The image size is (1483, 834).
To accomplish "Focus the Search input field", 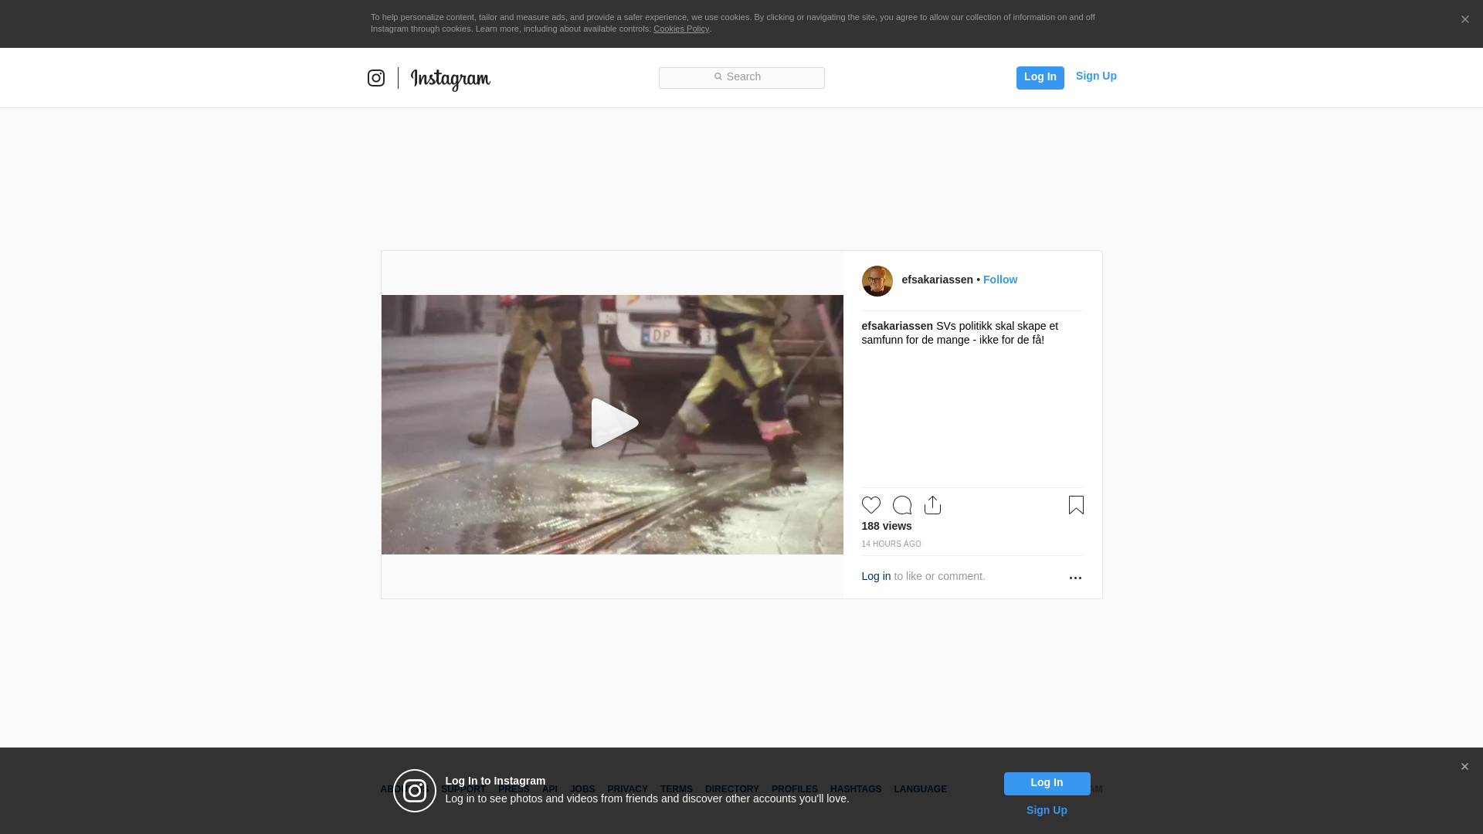I will [x=741, y=77].
